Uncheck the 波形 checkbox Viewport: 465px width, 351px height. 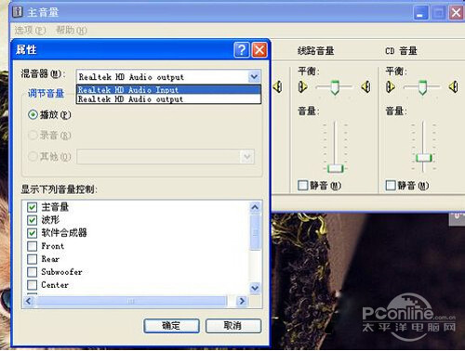(32, 220)
